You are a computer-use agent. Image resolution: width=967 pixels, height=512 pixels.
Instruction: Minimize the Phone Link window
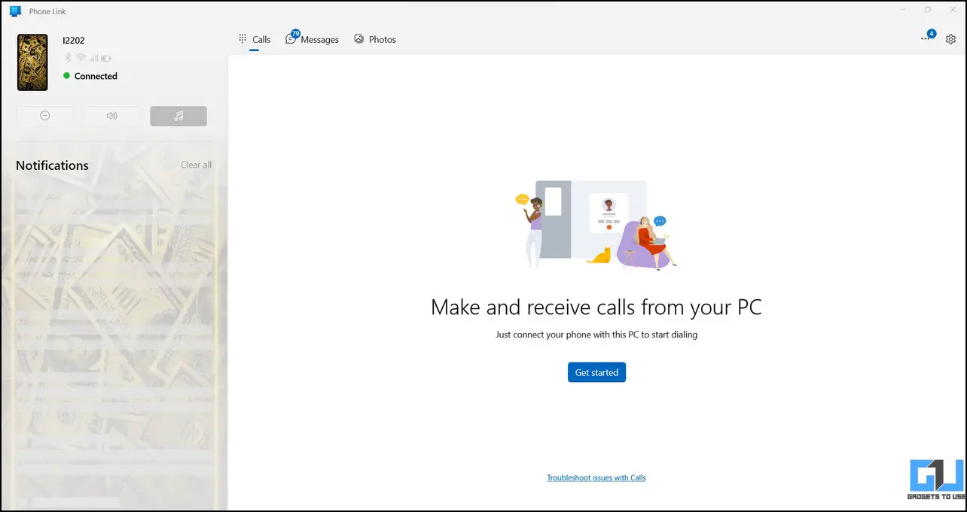pyautogui.click(x=903, y=10)
